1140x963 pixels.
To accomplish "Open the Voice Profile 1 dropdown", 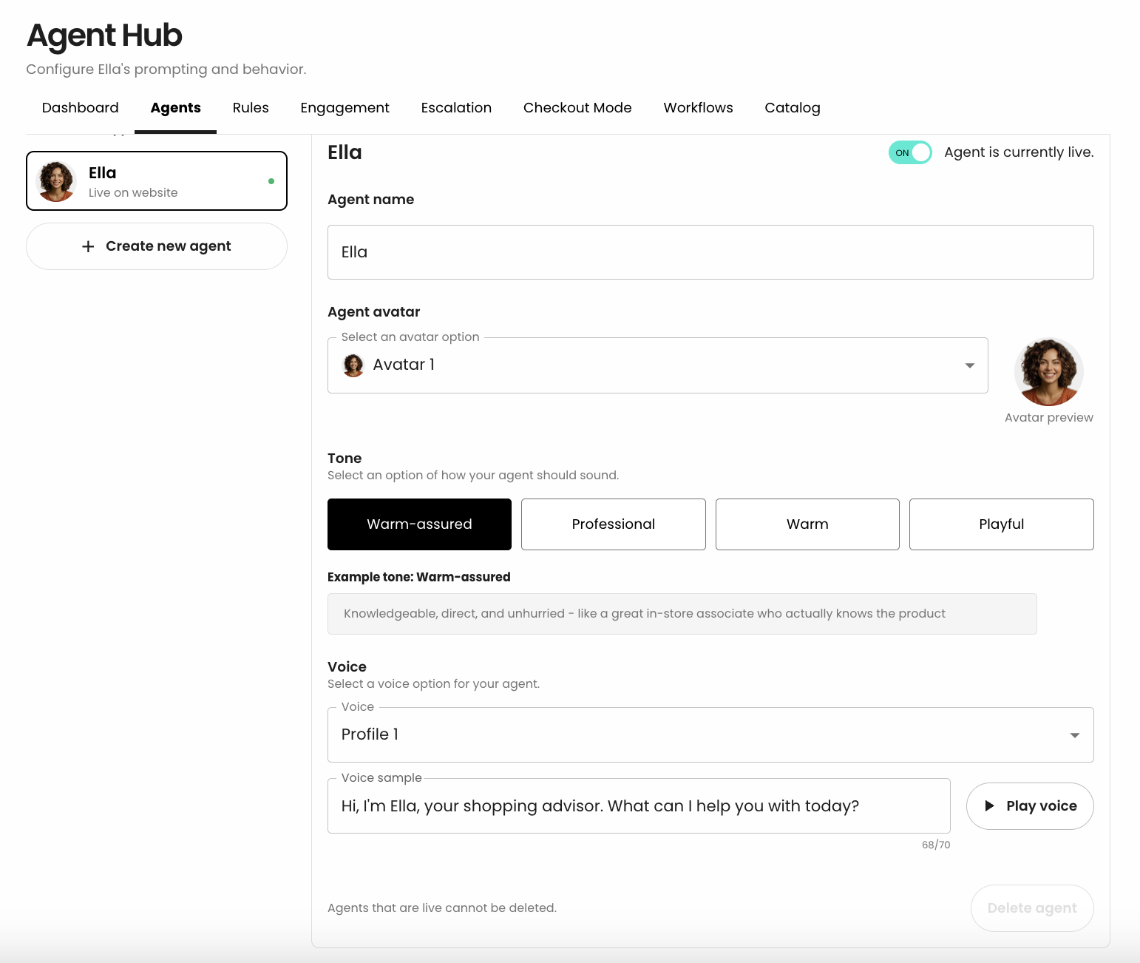I will 710,735.
